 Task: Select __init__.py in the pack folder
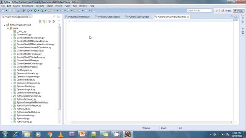22,31
